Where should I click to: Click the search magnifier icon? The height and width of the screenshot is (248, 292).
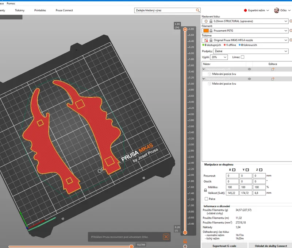[x=197, y=10]
